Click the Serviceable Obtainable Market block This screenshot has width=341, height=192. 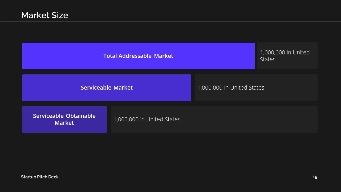64,119
